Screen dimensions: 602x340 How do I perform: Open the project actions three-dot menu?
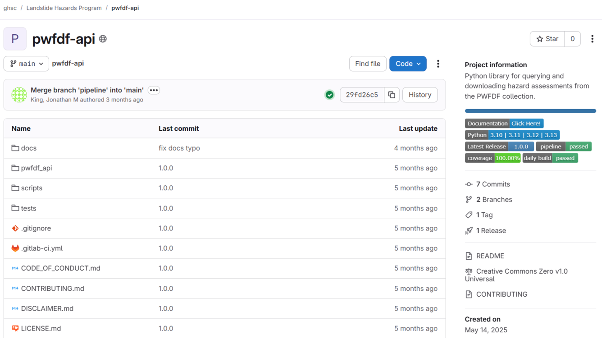592,39
